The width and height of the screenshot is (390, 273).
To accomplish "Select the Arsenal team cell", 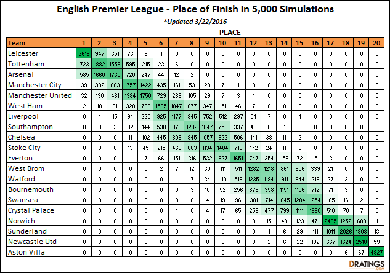I will click(40, 73).
